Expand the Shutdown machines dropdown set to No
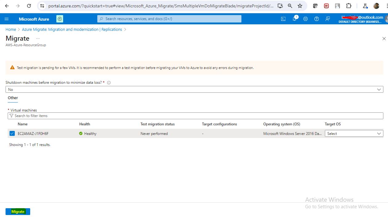This screenshot has height=219, width=388. click(x=194, y=89)
